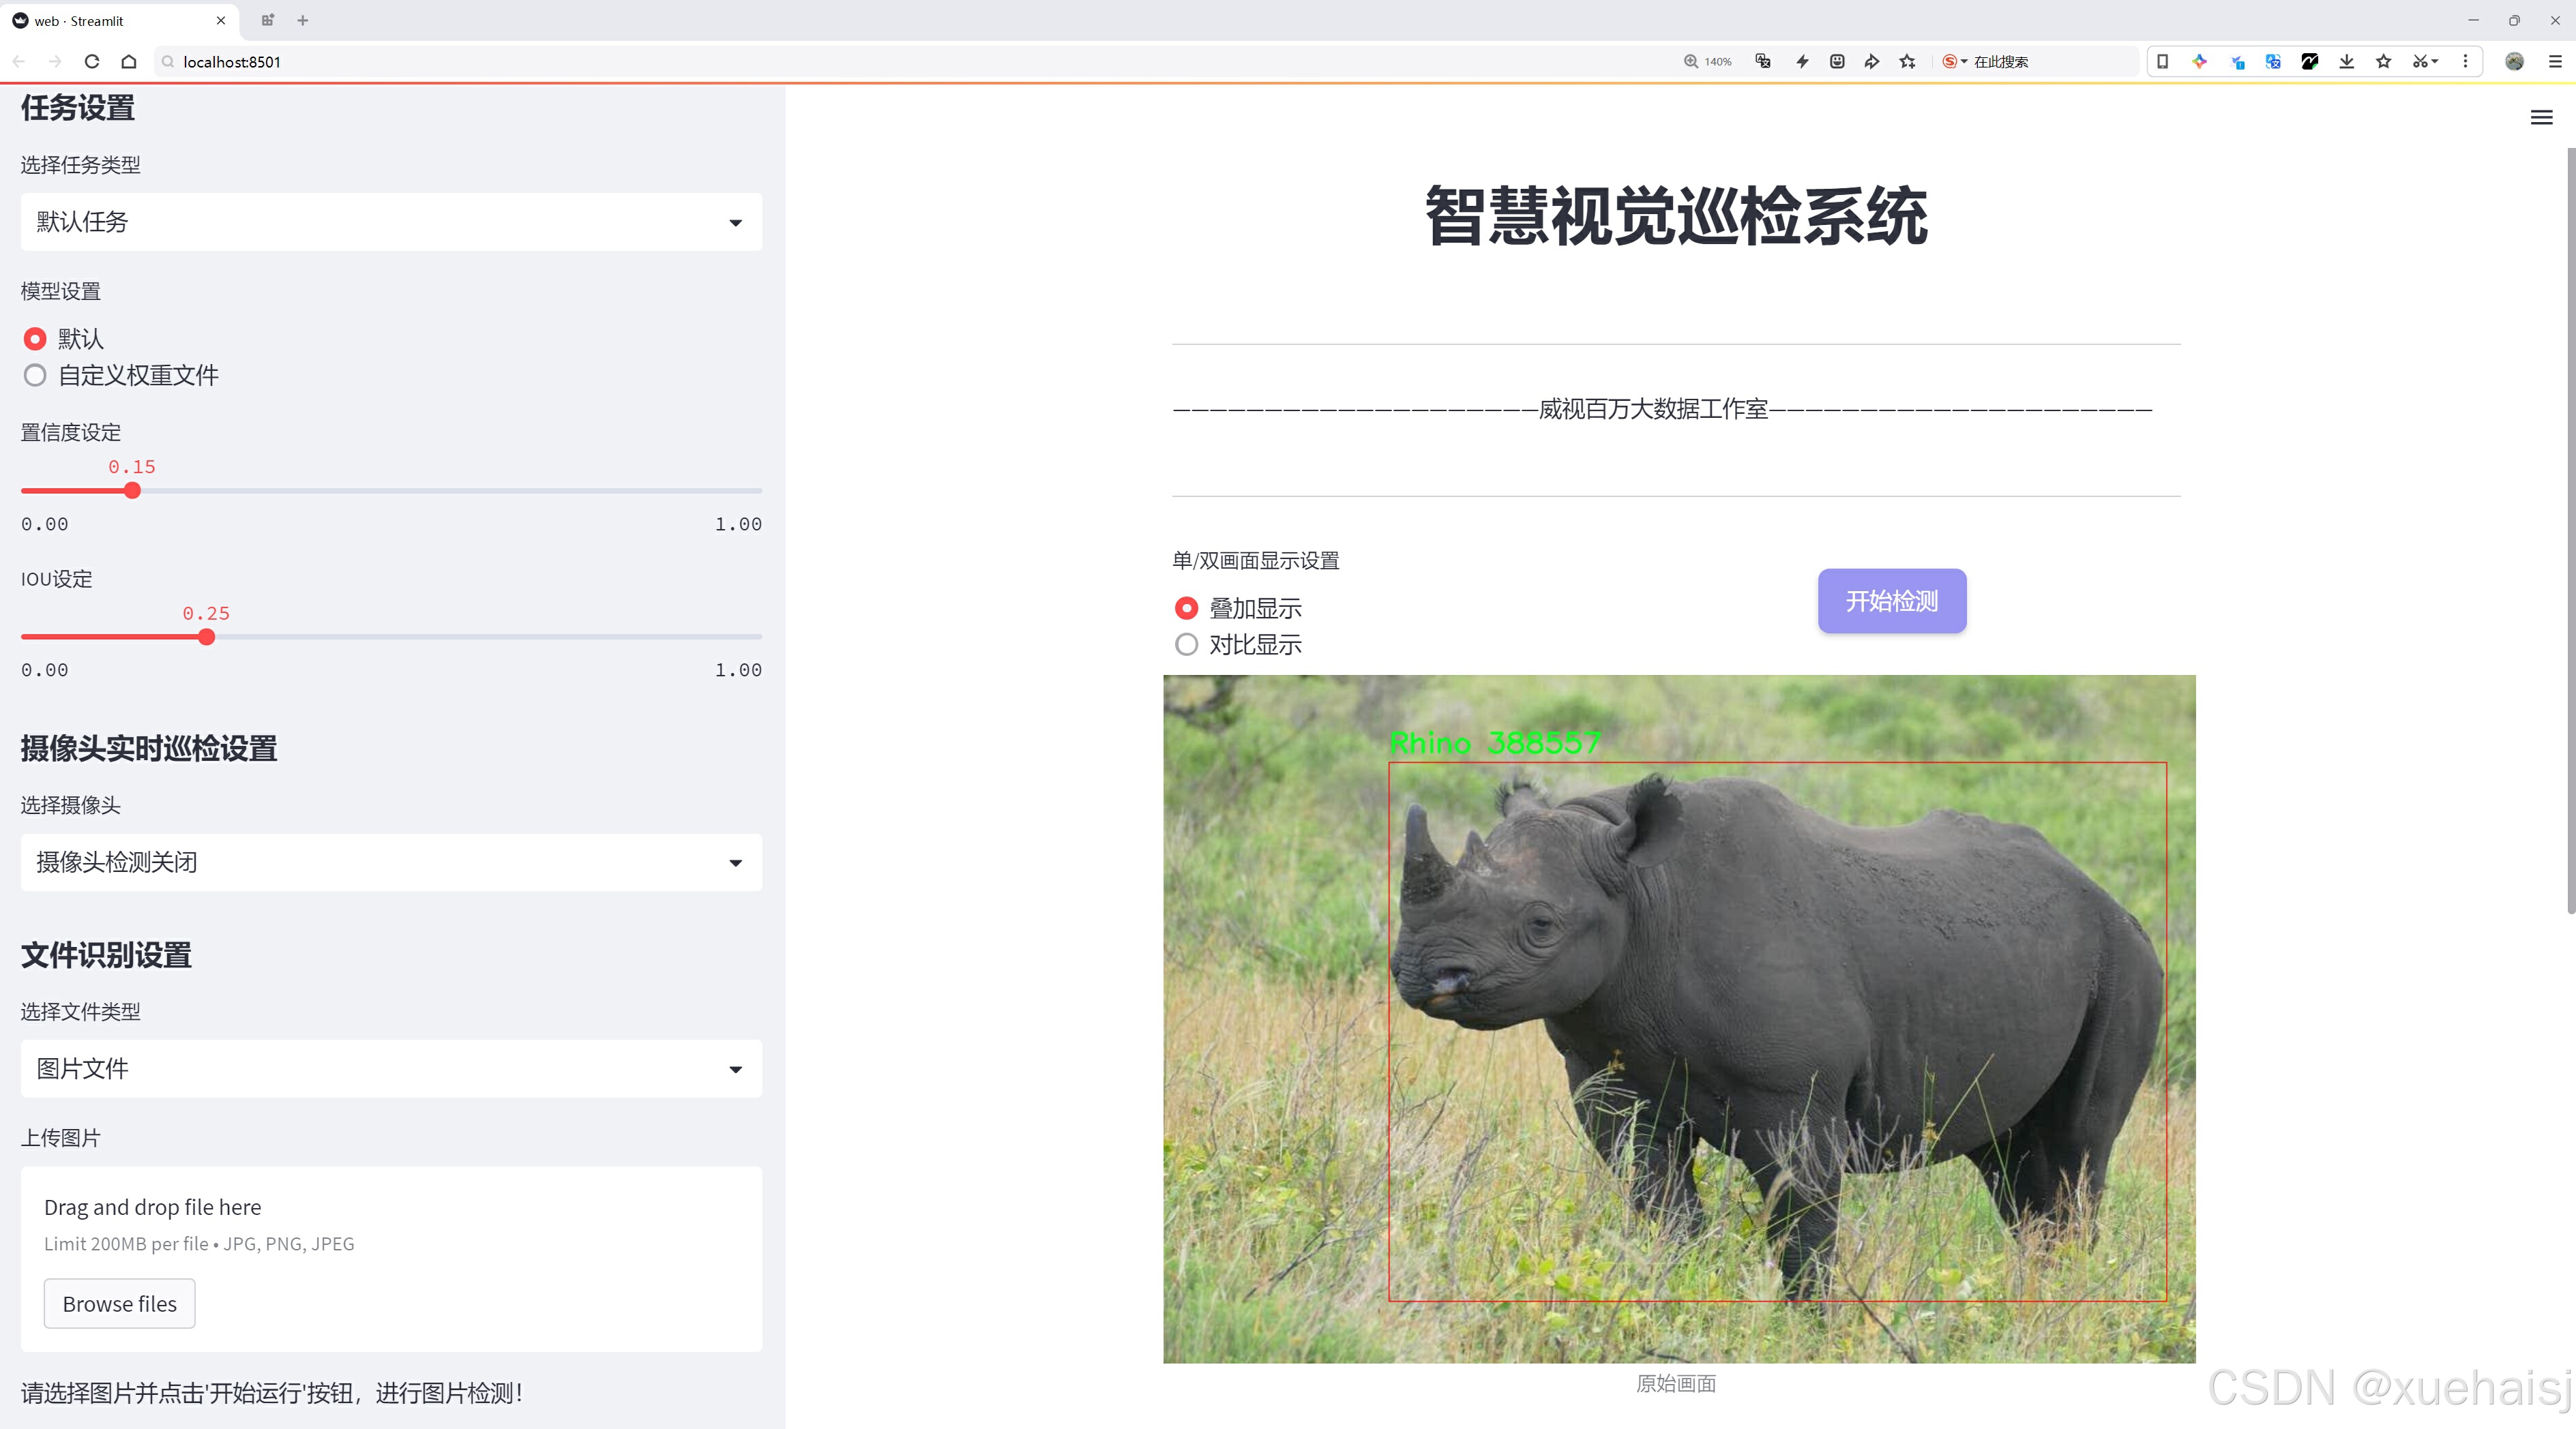
Task: Open the Streamlit hamburger menu
Action: click(2541, 118)
